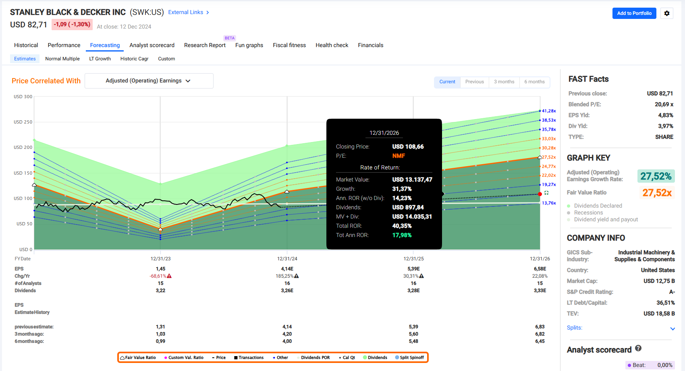
Task: Click the green refresh icon beside the chart
Action: [546, 193]
